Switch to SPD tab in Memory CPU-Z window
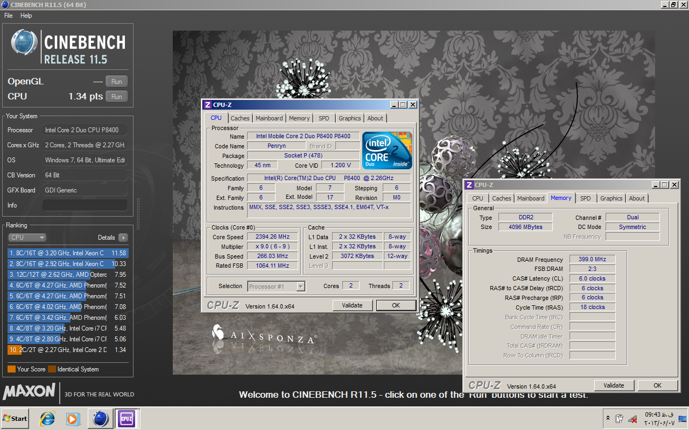This screenshot has width=689, height=430. [x=585, y=198]
